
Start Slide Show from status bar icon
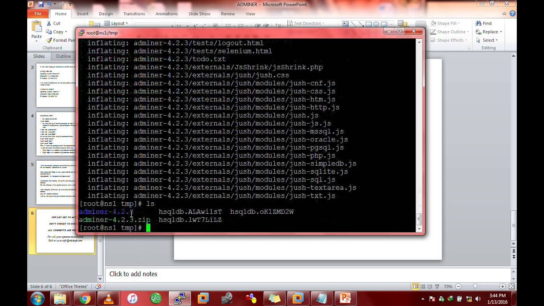(438, 286)
